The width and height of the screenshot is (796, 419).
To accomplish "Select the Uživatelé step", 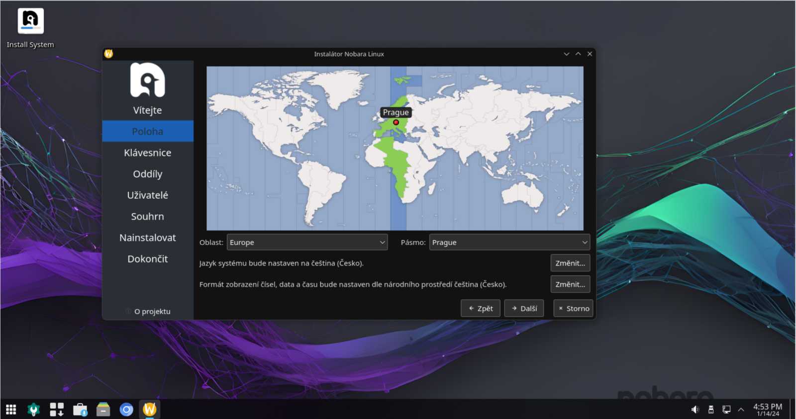I will tap(148, 195).
